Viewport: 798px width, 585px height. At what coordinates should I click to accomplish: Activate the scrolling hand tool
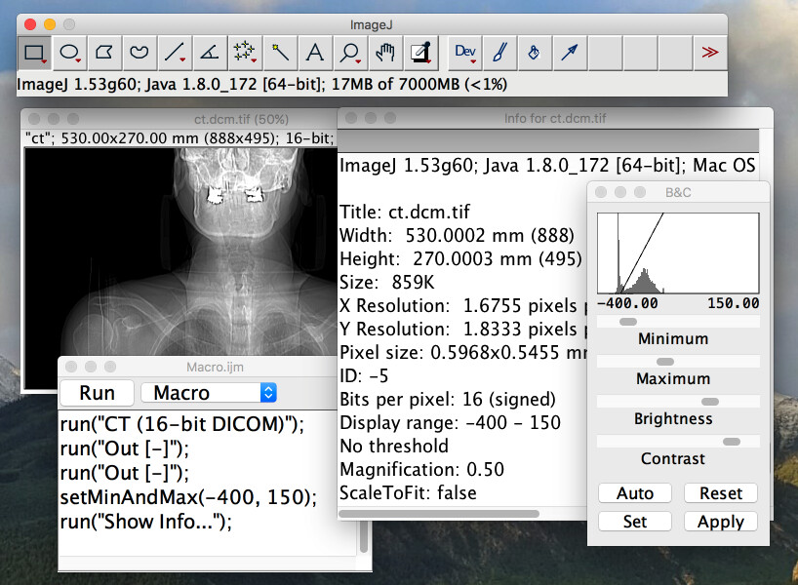385,53
